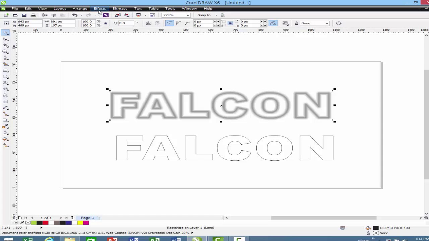Screen dimensions: 429x241
Task: Select the Pick tool in the toolbox
Action: click(5, 33)
